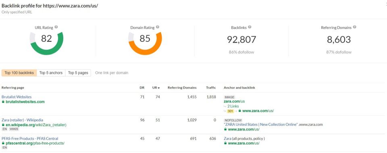
Task: Click Referring Domains help question icon
Action: pyautogui.click(x=354, y=27)
